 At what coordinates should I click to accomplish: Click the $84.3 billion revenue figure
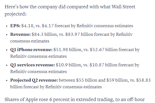click(44, 34)
